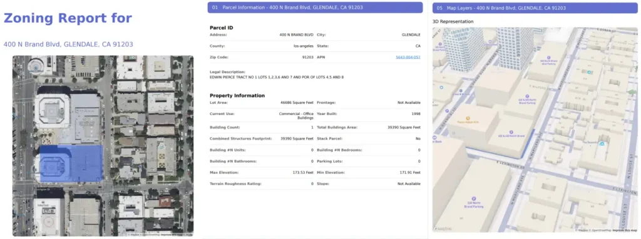The height and width of the screenshot is (239, 641).
Task: Click Max Elevation value 173.53 Feet
Action: pos(301,173)
